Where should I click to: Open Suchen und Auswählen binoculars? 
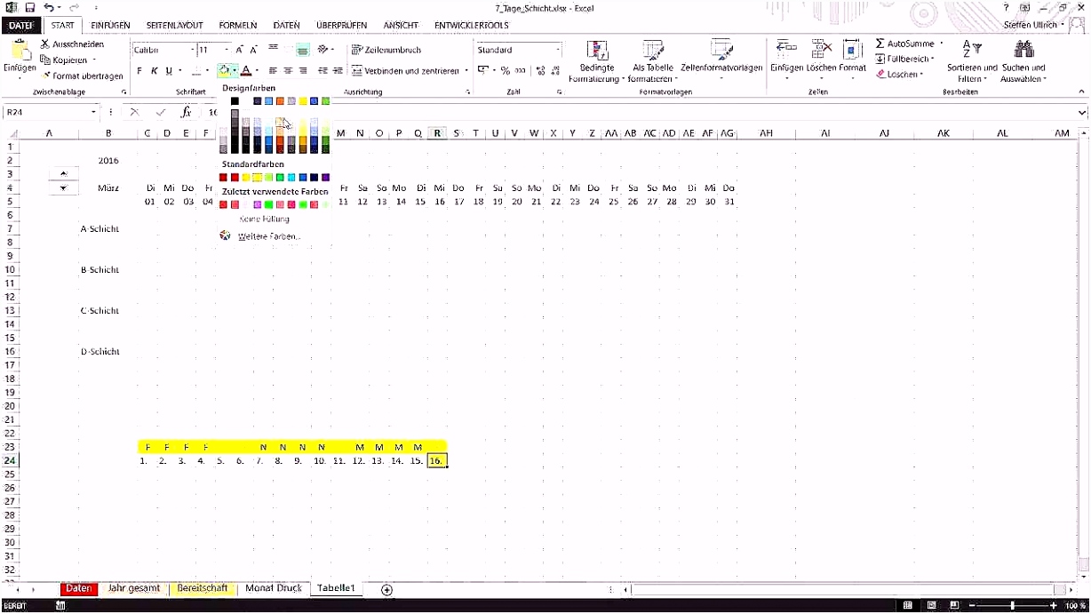point(1023,60)
